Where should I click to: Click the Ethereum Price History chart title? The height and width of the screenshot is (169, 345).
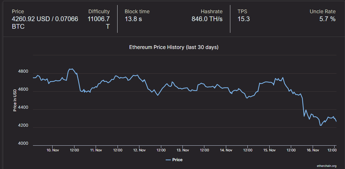tap(174, 47)
